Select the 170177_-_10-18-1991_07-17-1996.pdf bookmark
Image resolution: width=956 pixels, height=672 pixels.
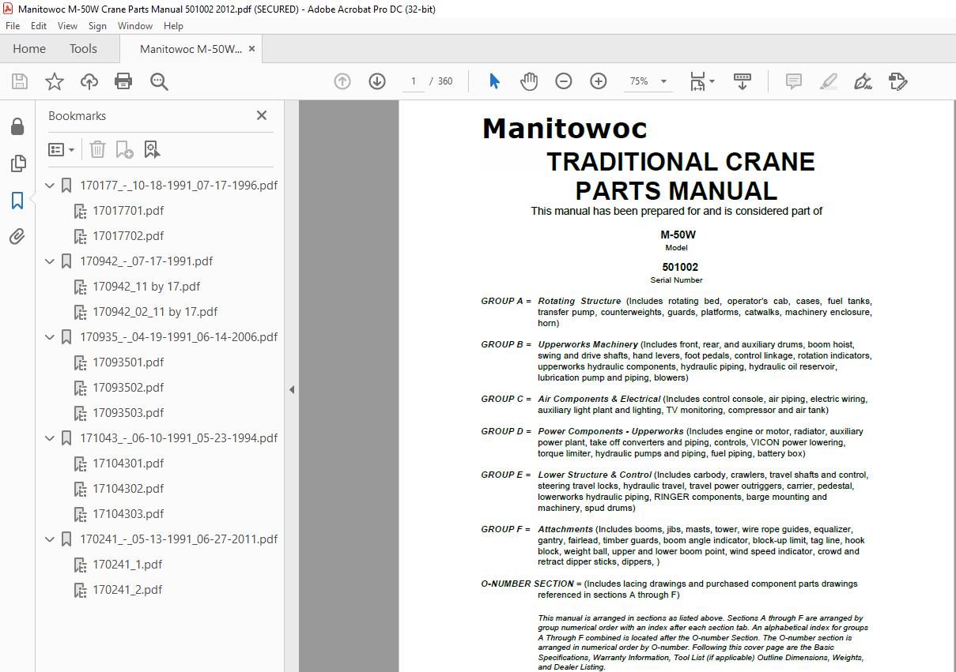[179, 186]
